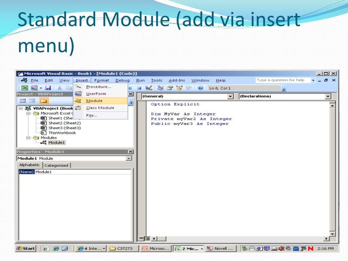Screen dimensions: 348x261
Task: Click the Procedure icon in Insert menu
Action: pos(78,86)
